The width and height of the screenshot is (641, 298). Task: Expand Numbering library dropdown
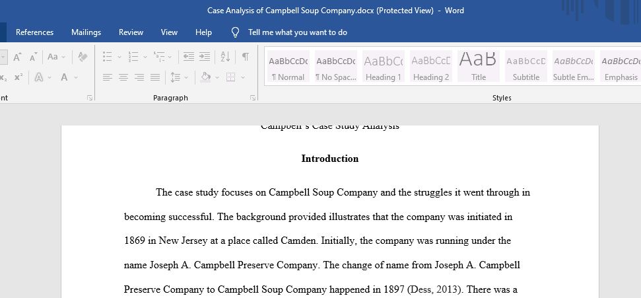pyautogui.click(x=145, y=57)
